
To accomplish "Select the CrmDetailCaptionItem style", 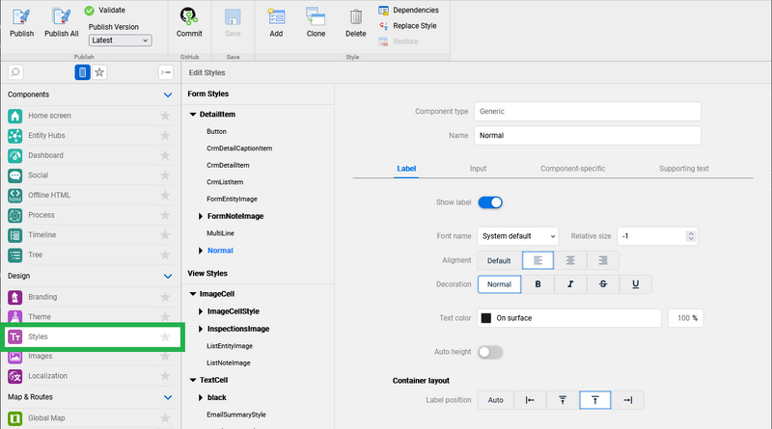I will [x=239, y=148].
